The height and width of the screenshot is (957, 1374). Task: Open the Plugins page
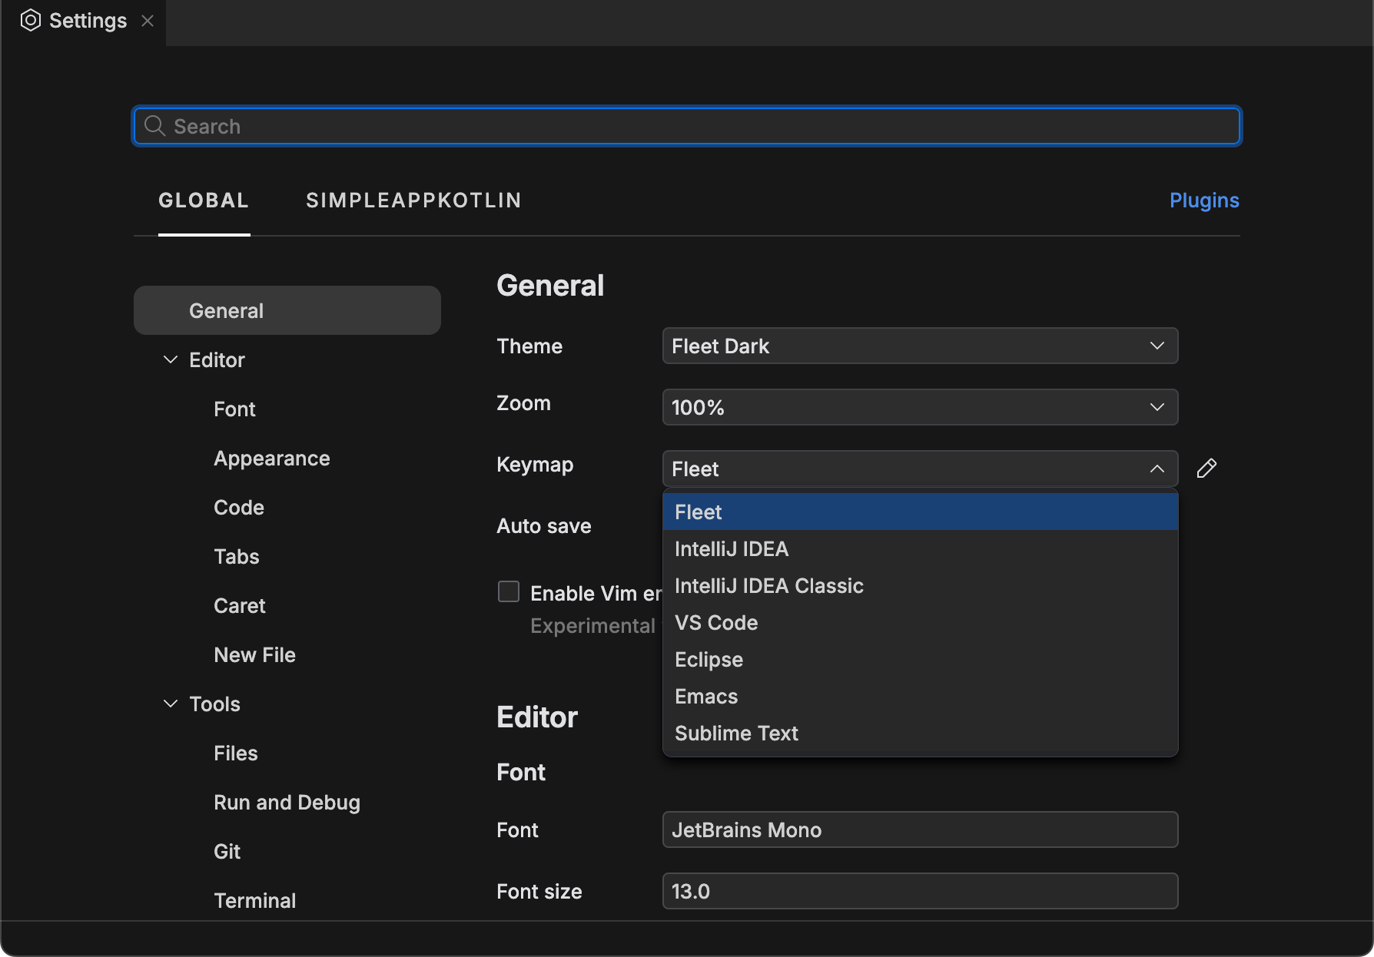pos(1203,200)
